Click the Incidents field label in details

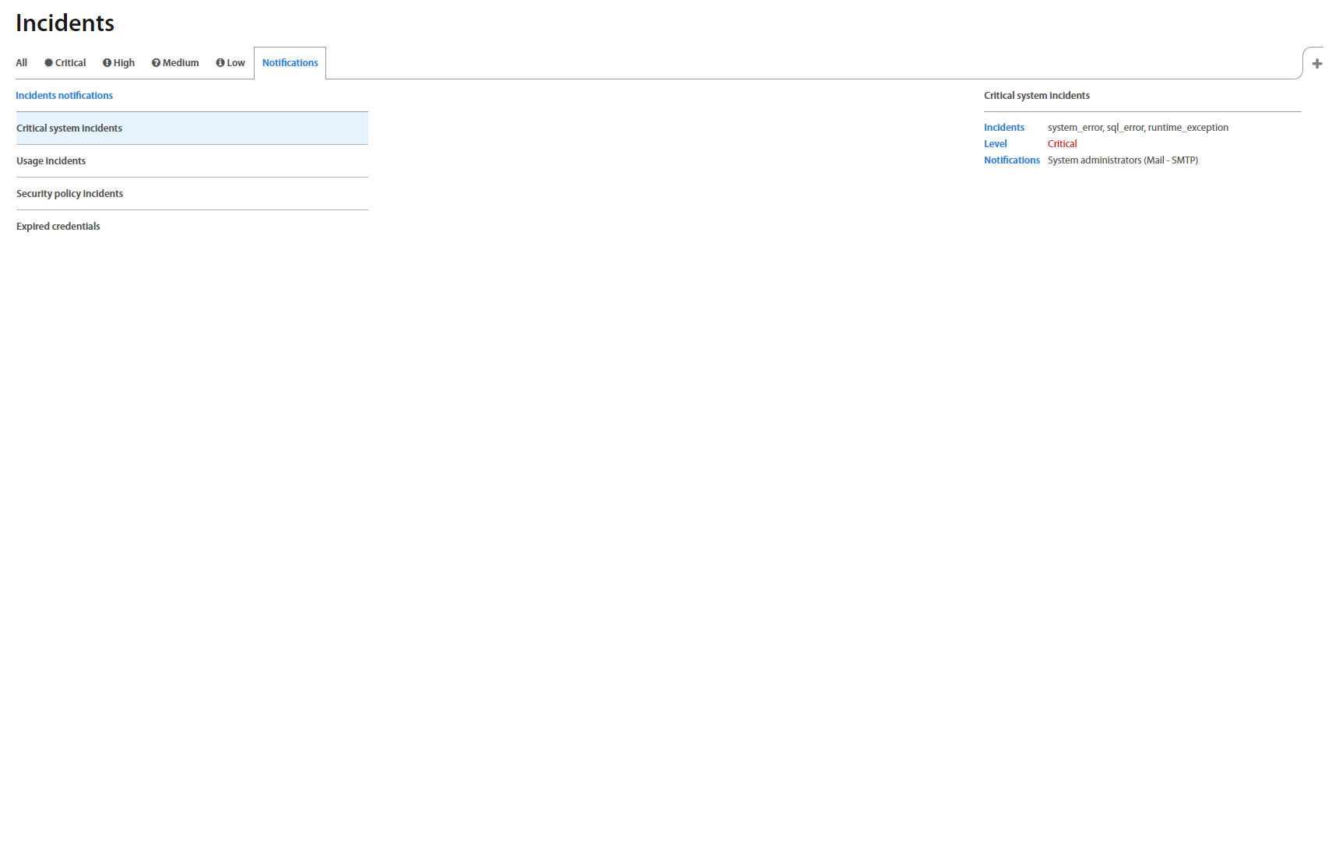(1003, 128)
